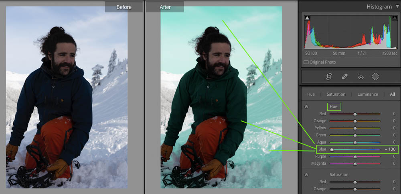Click the Hue Red slider handle

pos(355,114)
